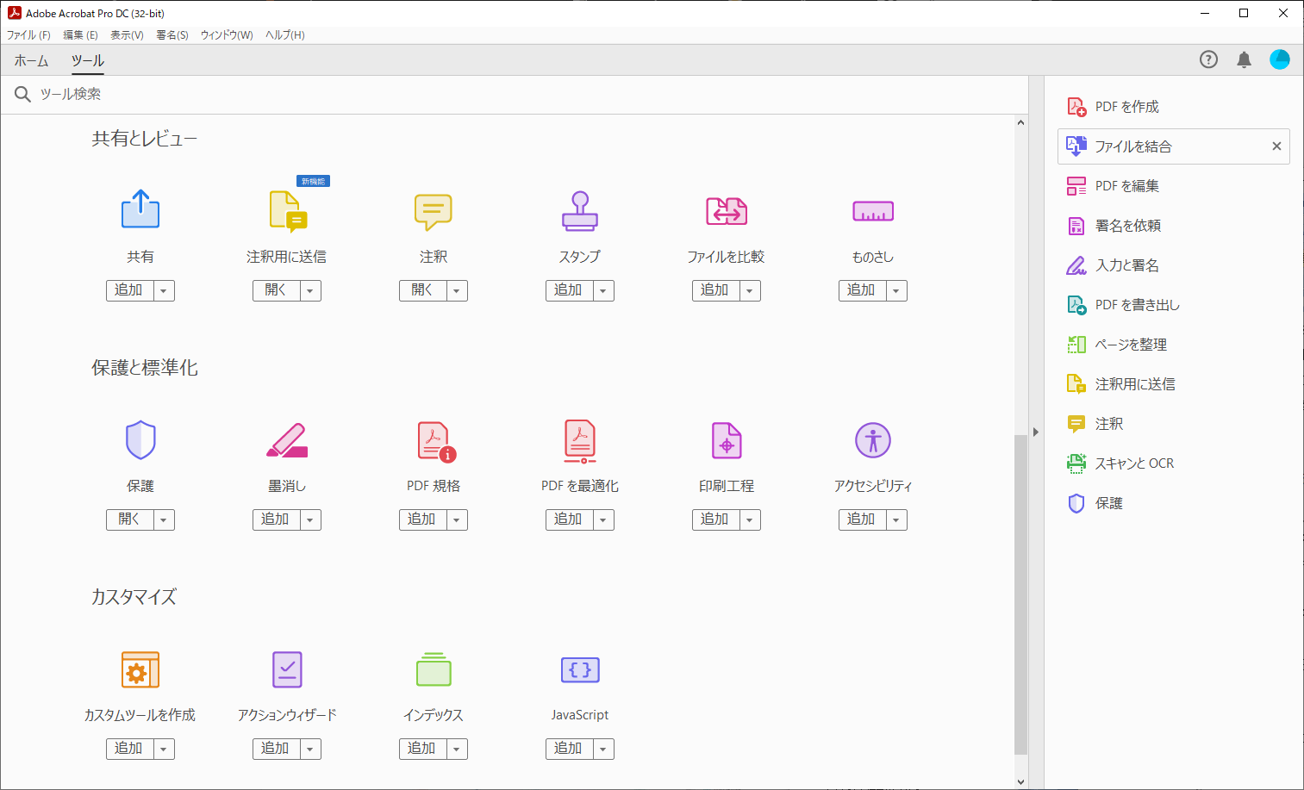Open the dropdown arrow under 注釈用に送信 in the grid
Viewport: 1304px width, 790px height.
click(x=310, y=290)
